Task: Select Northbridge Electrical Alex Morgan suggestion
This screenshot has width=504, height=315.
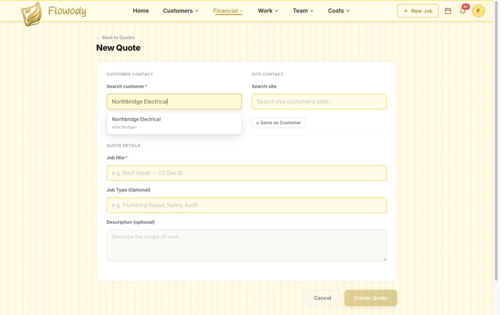Action: [174, 123]
